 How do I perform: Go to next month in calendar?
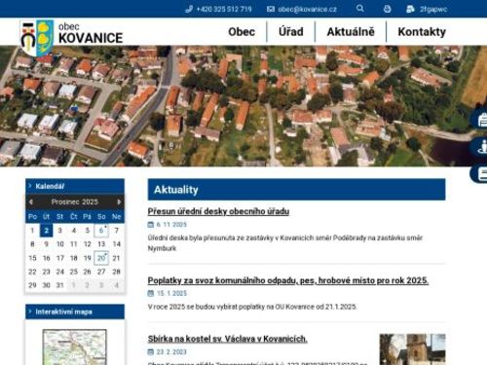119,201
